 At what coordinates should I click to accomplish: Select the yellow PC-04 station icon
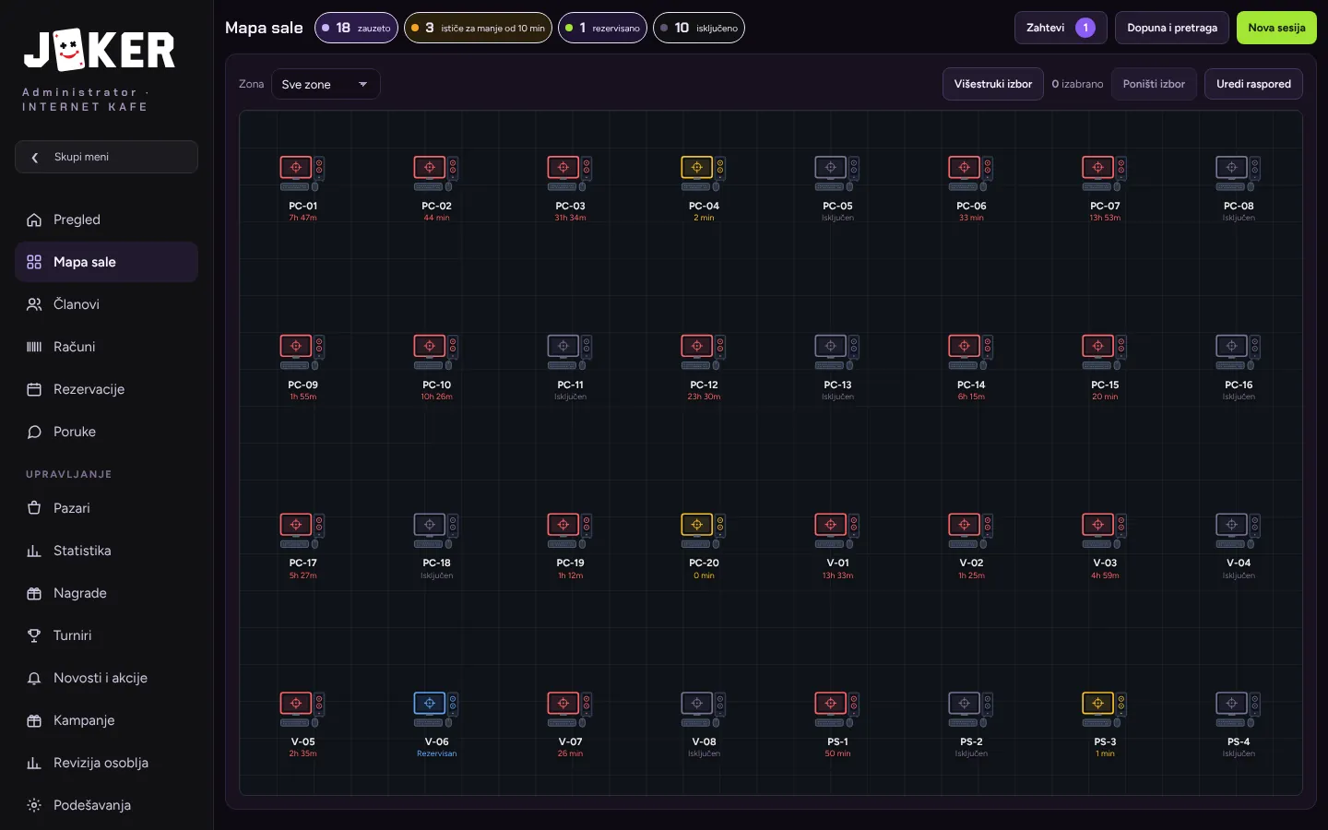coord(704,173)
